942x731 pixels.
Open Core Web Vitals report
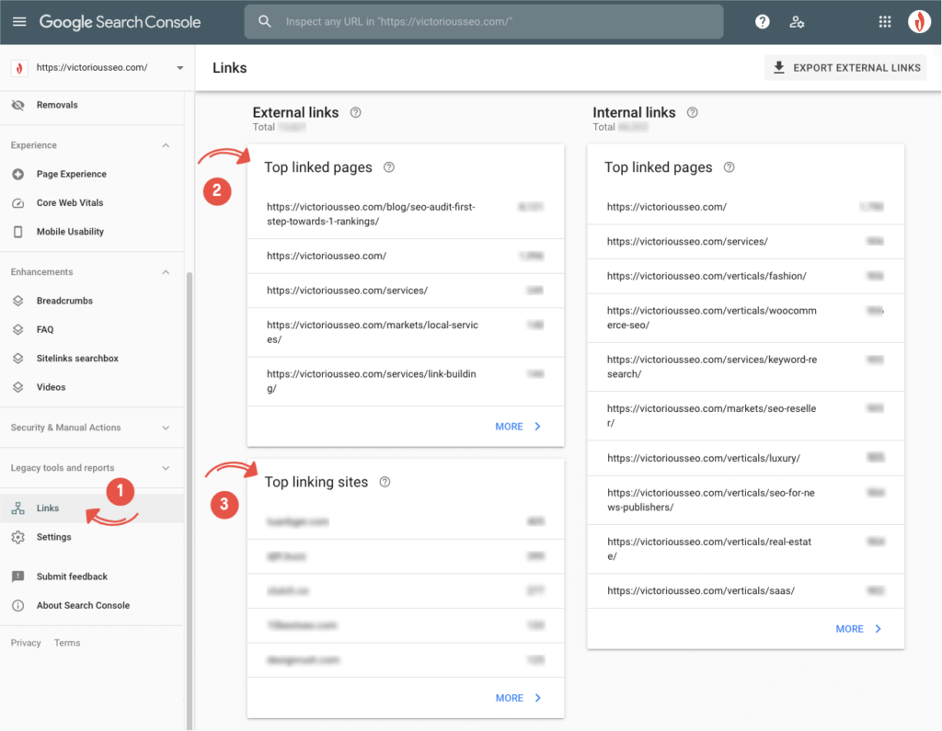[x=70, y=203]
